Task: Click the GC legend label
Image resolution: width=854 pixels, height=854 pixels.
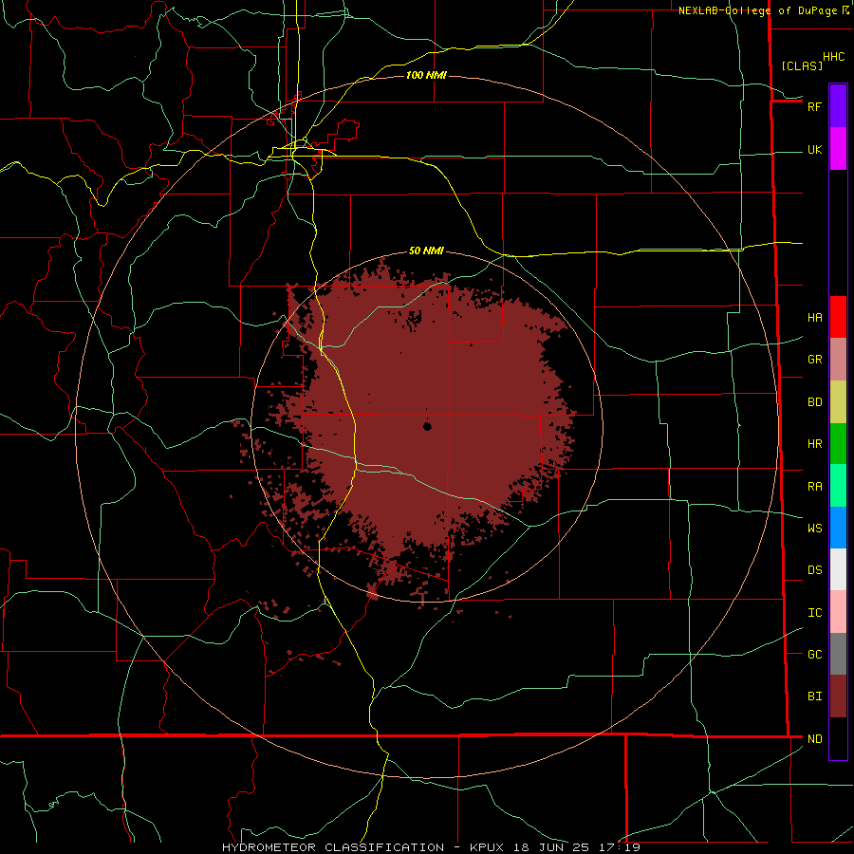Action: [814, 655]
